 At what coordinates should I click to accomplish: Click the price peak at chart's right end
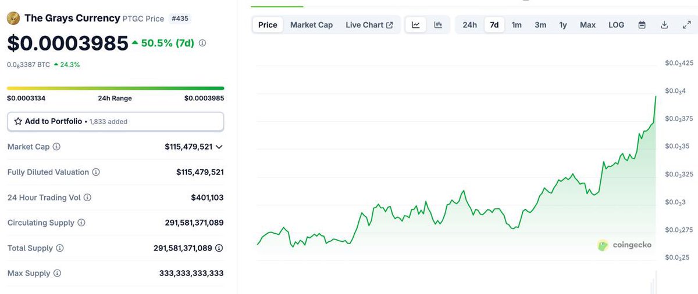click(x=656, y=97)
